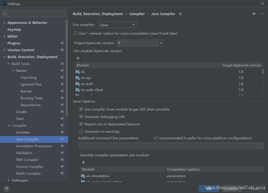Click Compiler in the breadcrumb path

click(137, 14)
